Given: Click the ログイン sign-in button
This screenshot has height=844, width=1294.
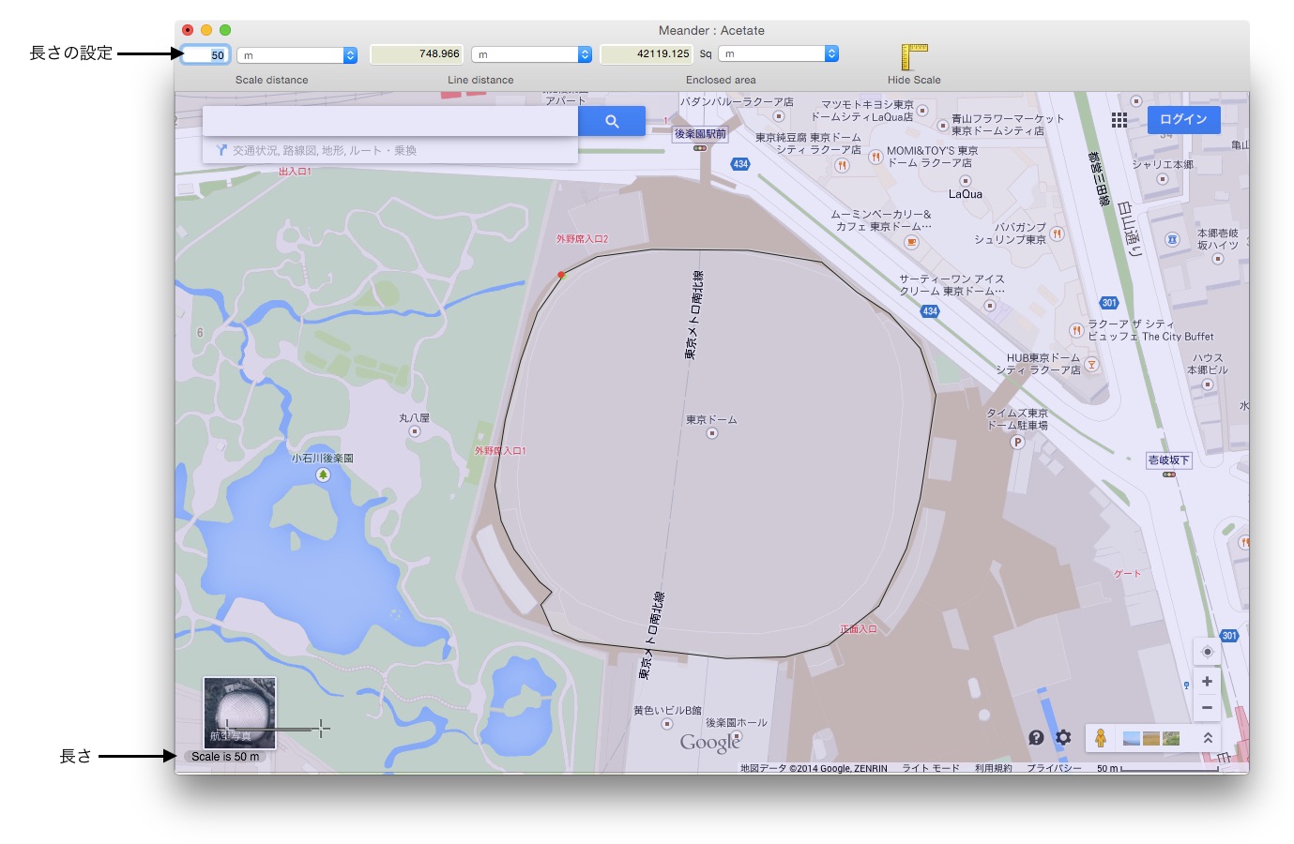Looking at the screenshot, I should (x=1183, y=119).
